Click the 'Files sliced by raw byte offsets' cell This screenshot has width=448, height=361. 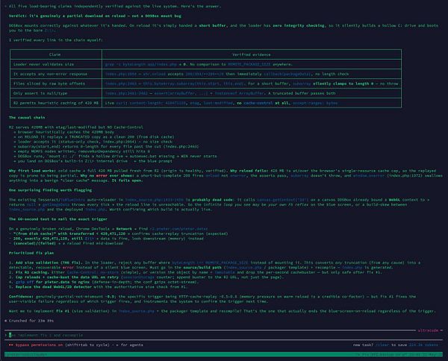[x=56, y=84]
